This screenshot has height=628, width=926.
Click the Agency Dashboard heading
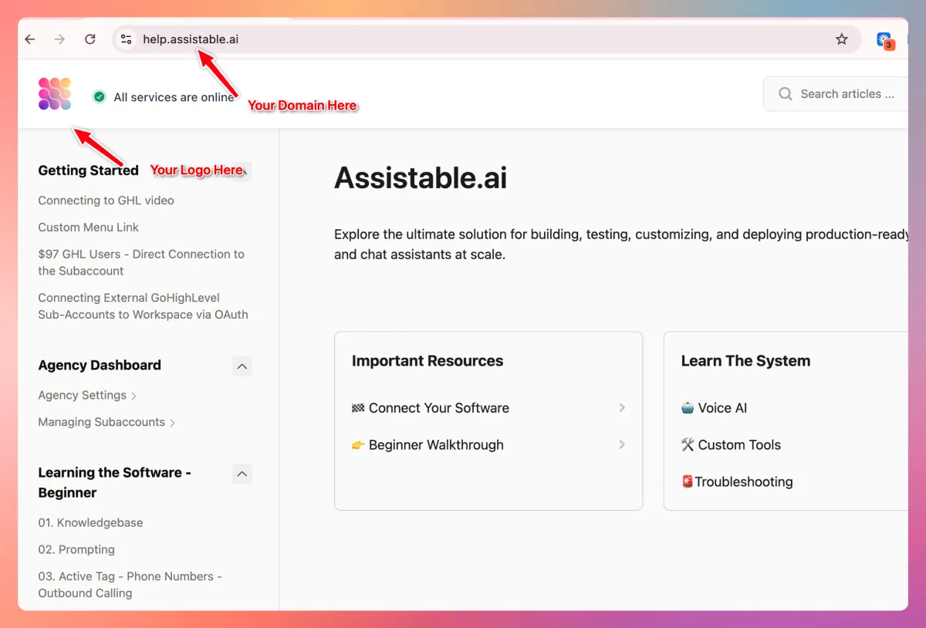coord(100,366)
